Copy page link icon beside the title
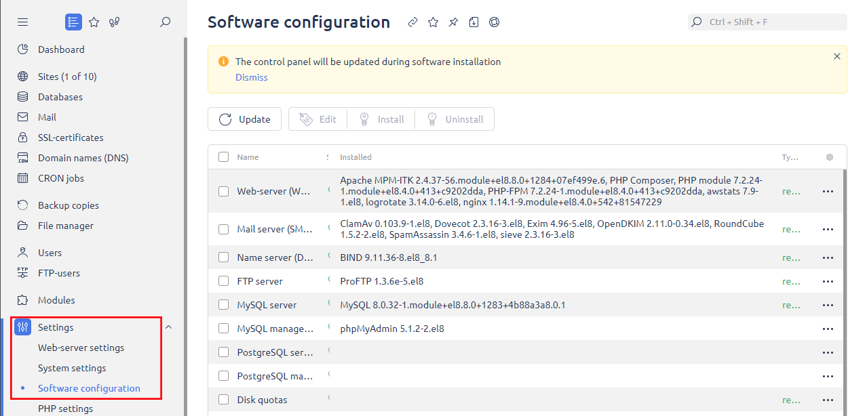Screen dimensions: 867x416 point(412,22)
